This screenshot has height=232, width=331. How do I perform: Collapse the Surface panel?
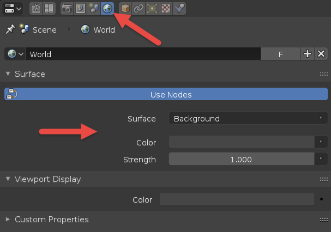click(x=8, y=74)
